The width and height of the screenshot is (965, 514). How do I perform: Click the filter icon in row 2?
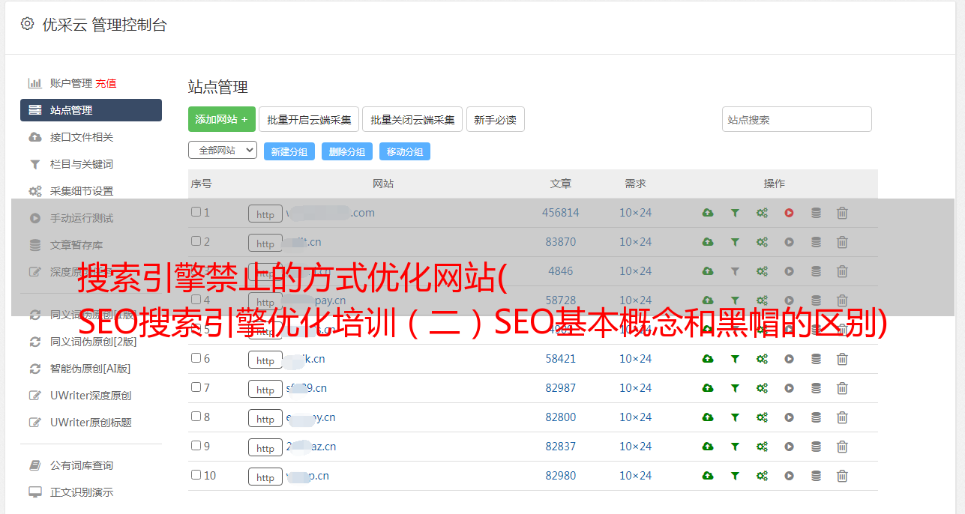pos(735,242)
